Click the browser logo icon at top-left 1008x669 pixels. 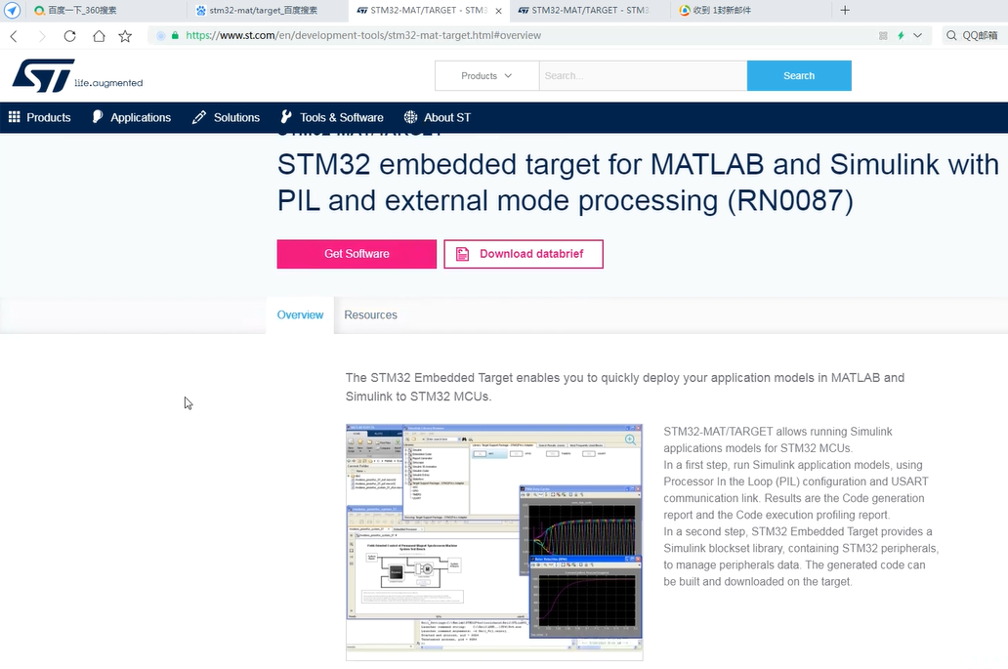click(13, 11)
